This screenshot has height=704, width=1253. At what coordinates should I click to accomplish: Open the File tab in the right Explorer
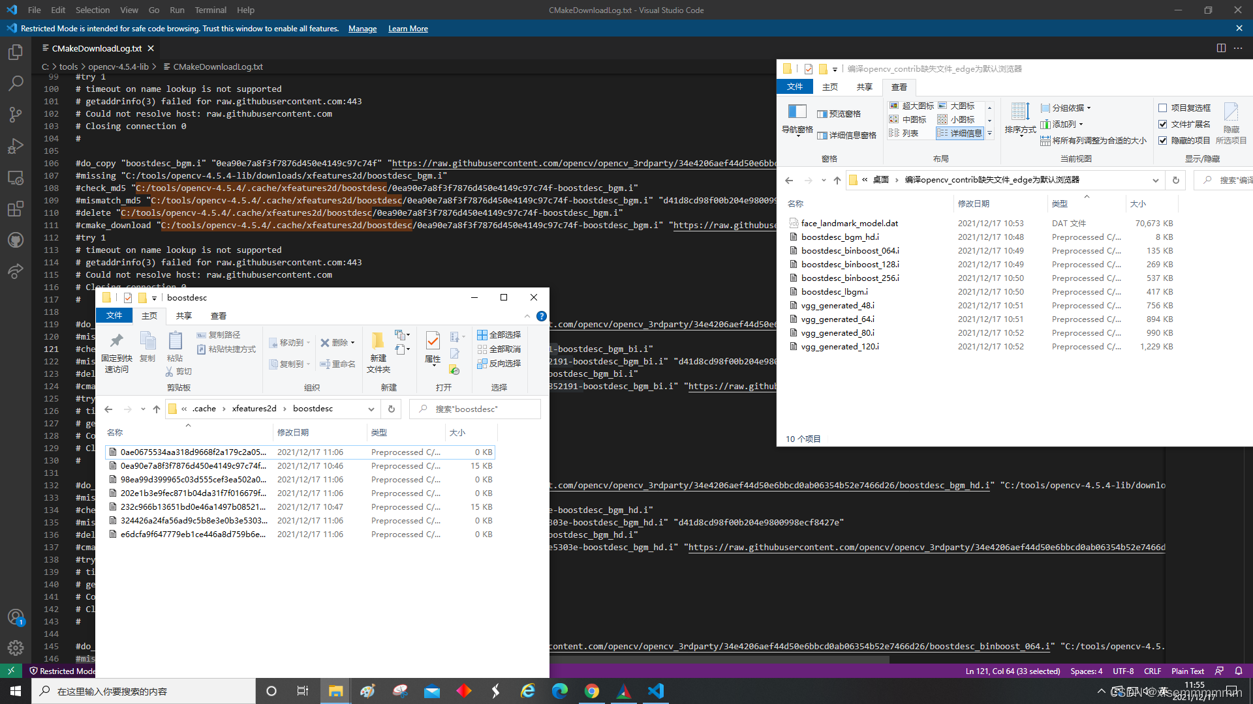click(795, 87)
